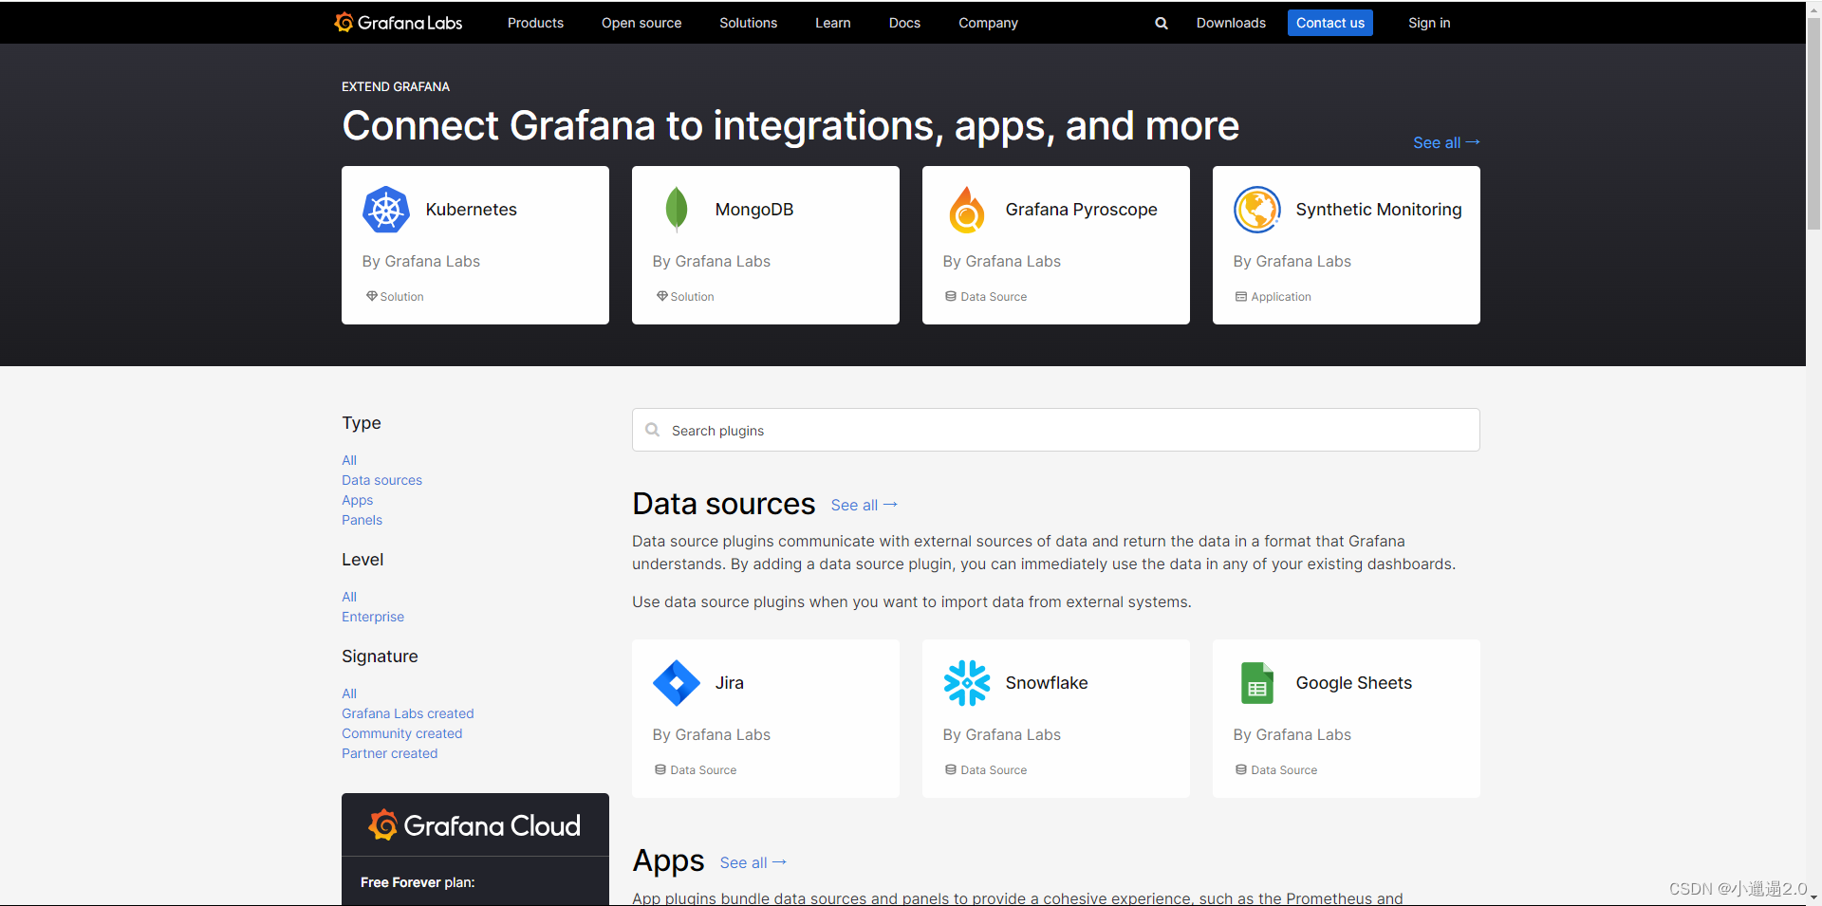Click See all next to Data sources heading
1822x906 pixels.
coord(864,505)
